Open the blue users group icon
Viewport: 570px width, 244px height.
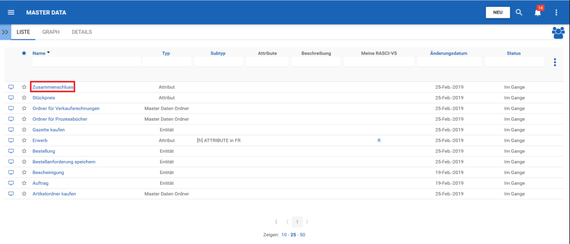[559, 32]
